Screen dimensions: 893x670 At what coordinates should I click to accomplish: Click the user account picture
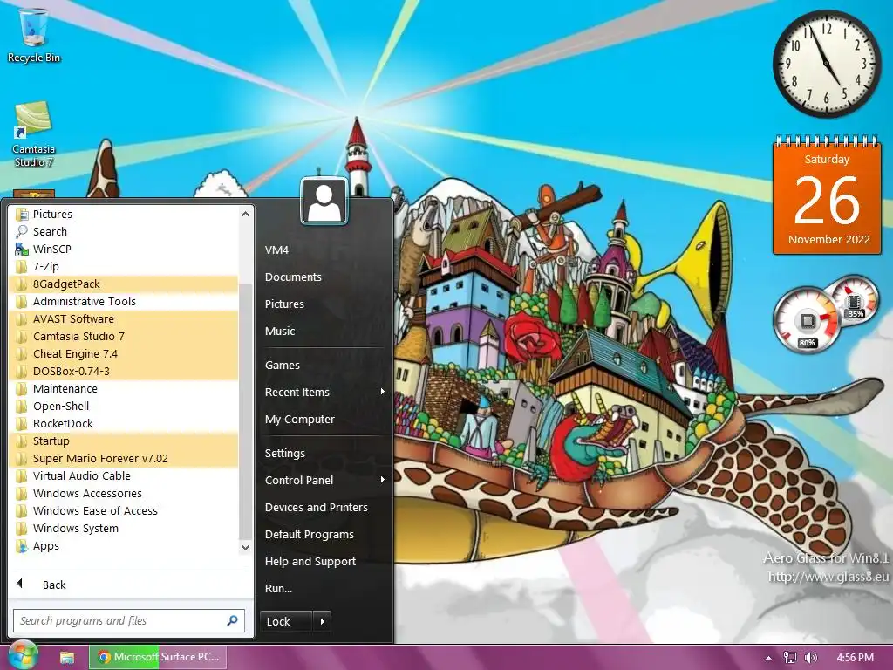324,201
